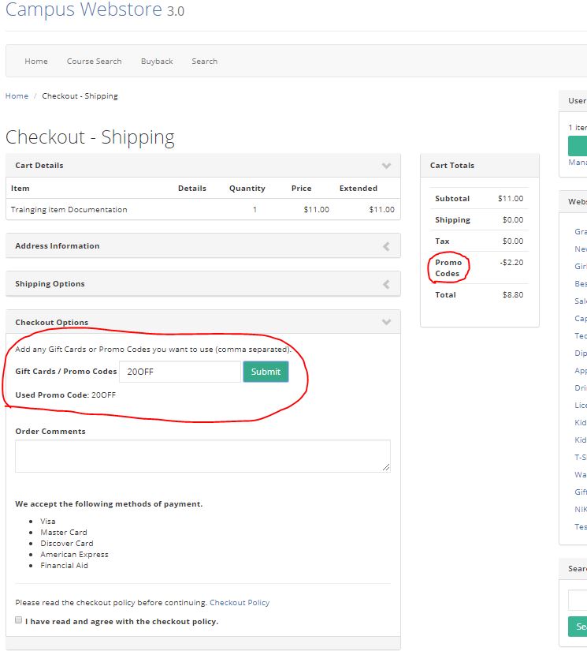Collapse the Cart Details panel chevron
Viewport: 587px width, 651px height.
point(386,166)
